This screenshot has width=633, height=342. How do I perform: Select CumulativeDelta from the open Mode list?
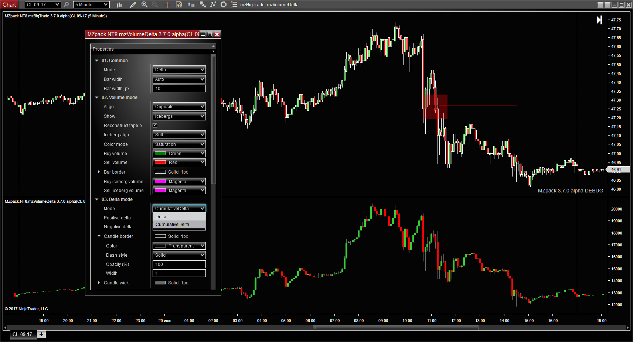tap(179, 224)
